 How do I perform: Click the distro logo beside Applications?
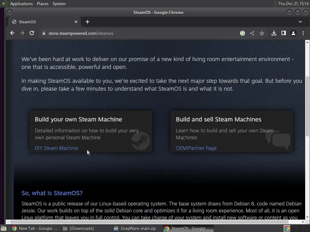5,4
